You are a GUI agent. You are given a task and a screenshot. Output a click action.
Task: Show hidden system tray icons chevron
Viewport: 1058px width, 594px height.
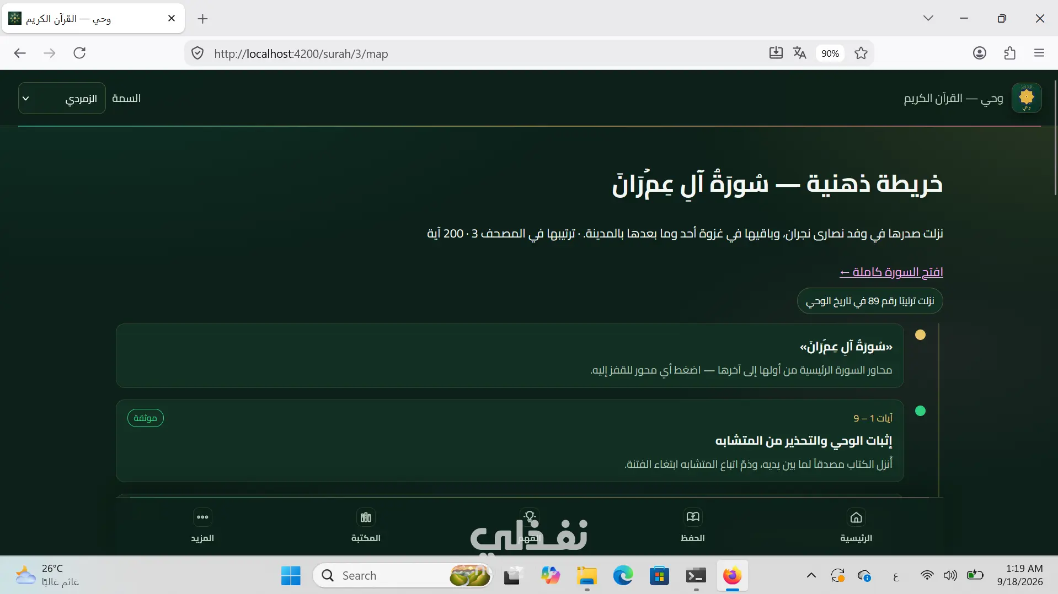click(811, 576)
